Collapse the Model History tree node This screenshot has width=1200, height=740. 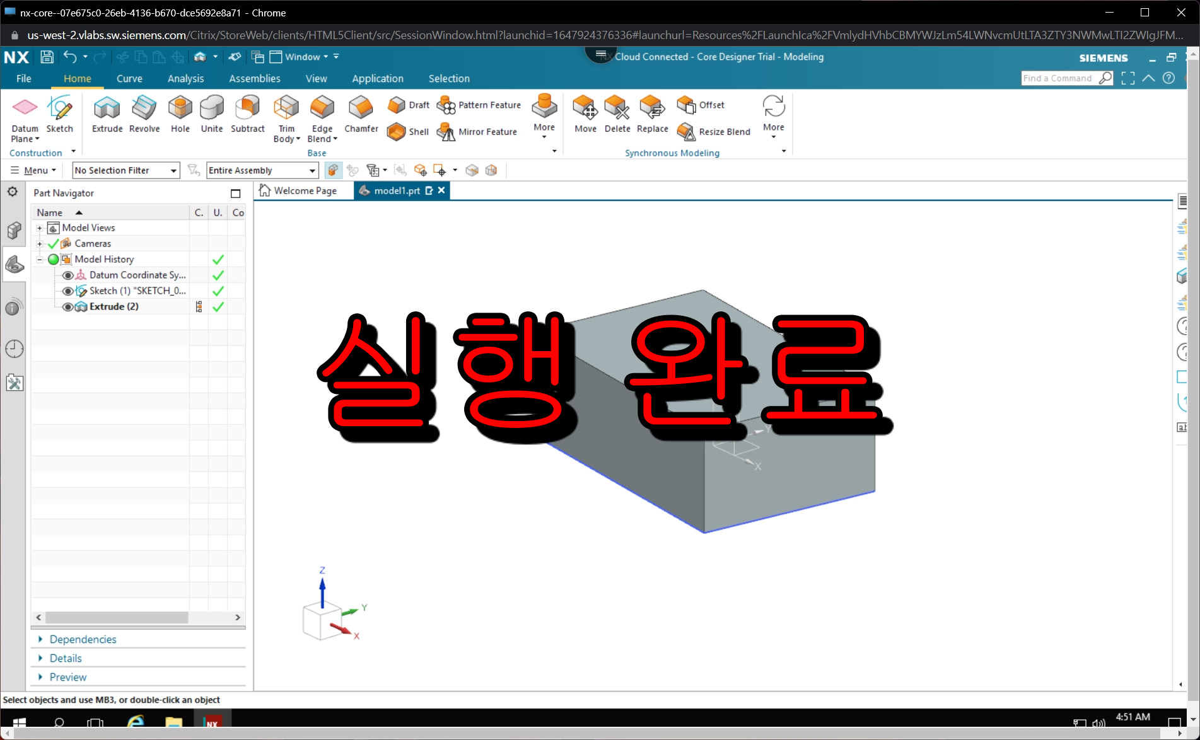(39, 259)
